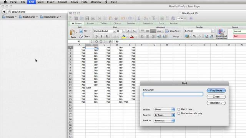Expand the Clear dropdown in Edit group

[x=90, y=36]
